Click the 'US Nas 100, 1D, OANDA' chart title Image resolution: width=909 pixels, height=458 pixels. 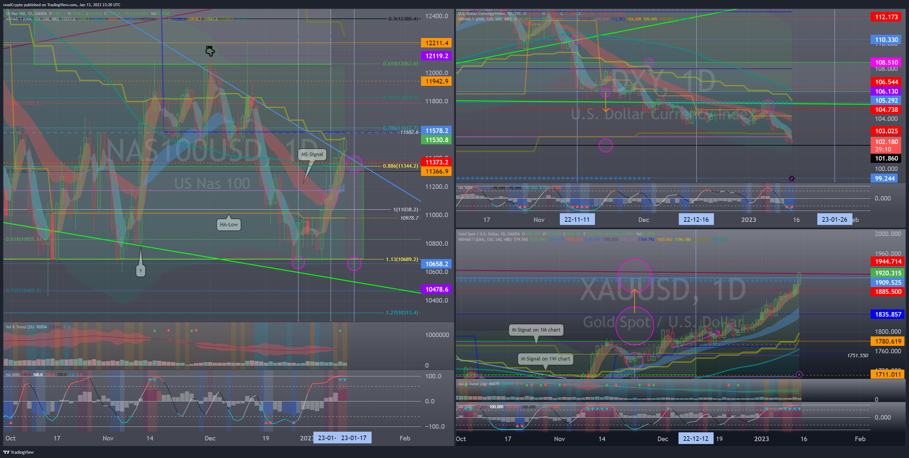[x=26, y=14]
